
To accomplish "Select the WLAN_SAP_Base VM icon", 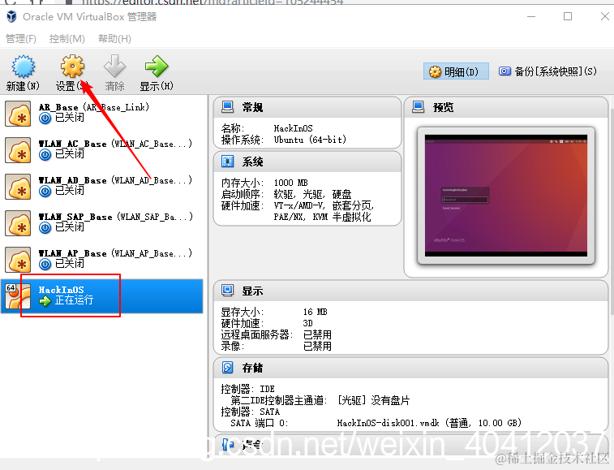I will pyautogui.click(x=18, y=223).
